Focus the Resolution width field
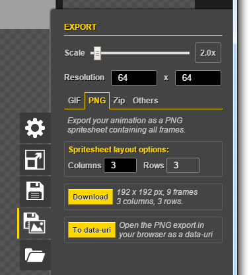 (x=134, y=78)
